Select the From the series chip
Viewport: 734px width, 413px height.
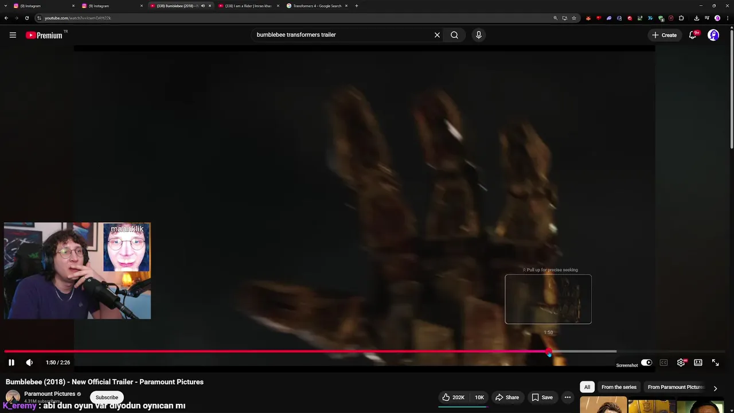pos(619,387)
